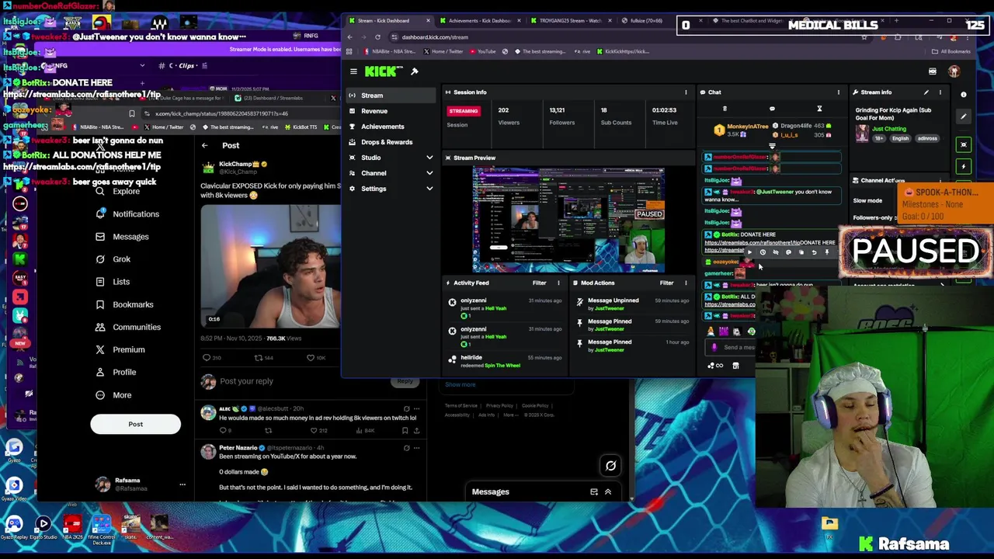
Task: Open Messages in the X sidebar
Action: click(x=122, y=237)
